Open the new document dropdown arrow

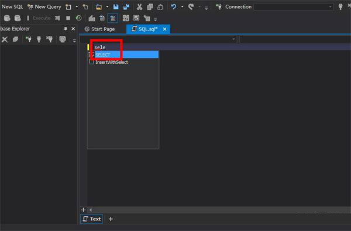77,6
